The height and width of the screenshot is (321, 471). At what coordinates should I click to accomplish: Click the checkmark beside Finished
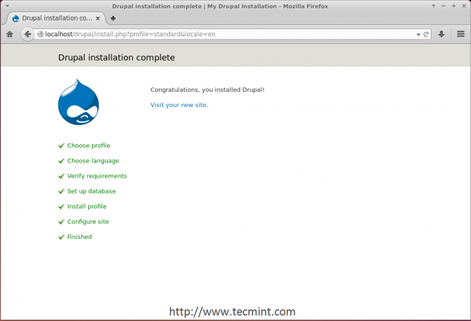coord(62,237)
